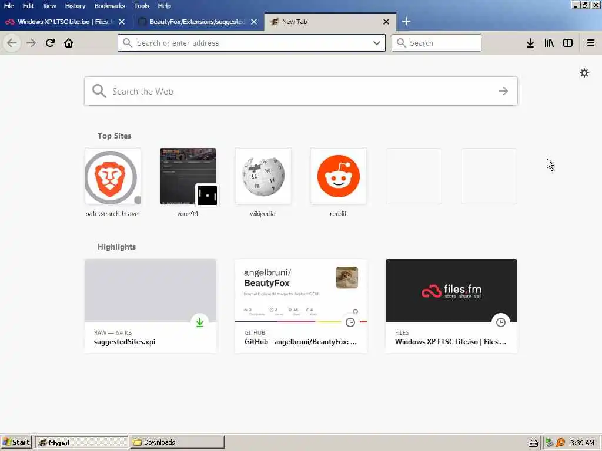Open the home page icon

(x=69, y=43)
